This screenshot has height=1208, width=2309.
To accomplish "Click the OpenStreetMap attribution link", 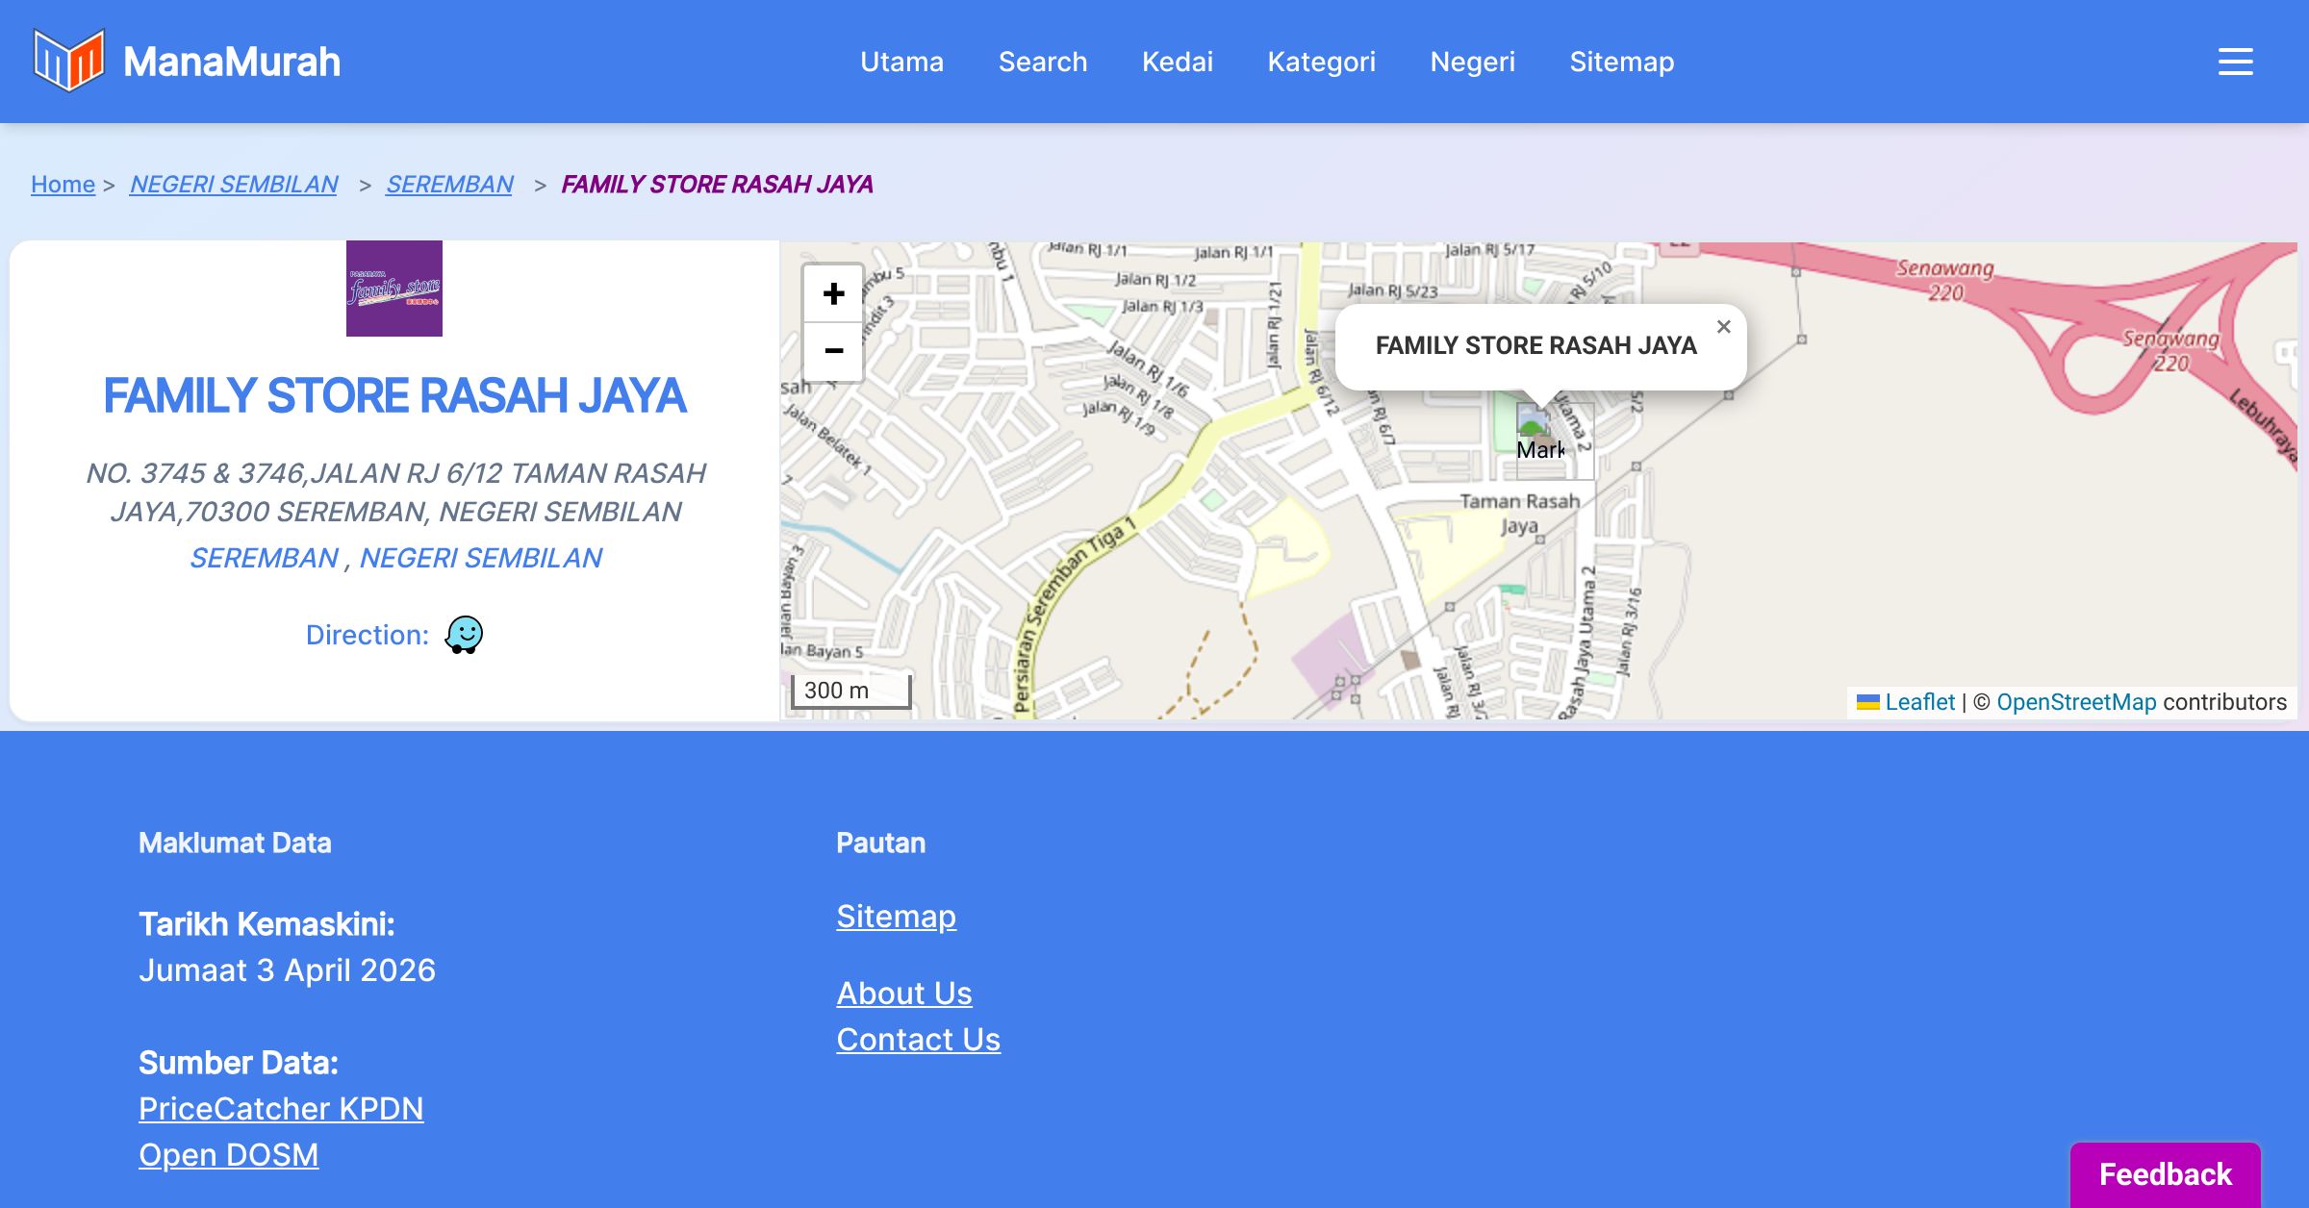I will [2076, 702].
